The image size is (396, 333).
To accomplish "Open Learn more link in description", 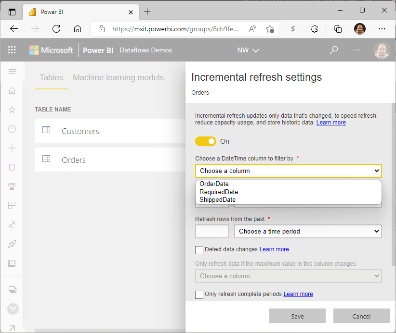I will [331, 123].
